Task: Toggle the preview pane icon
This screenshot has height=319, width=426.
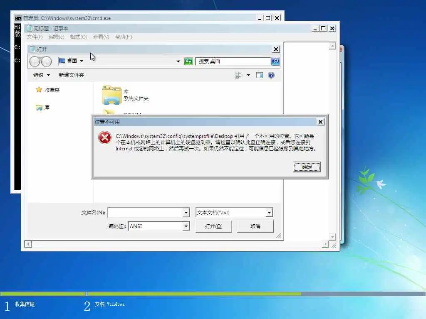Action: (260, 75)
